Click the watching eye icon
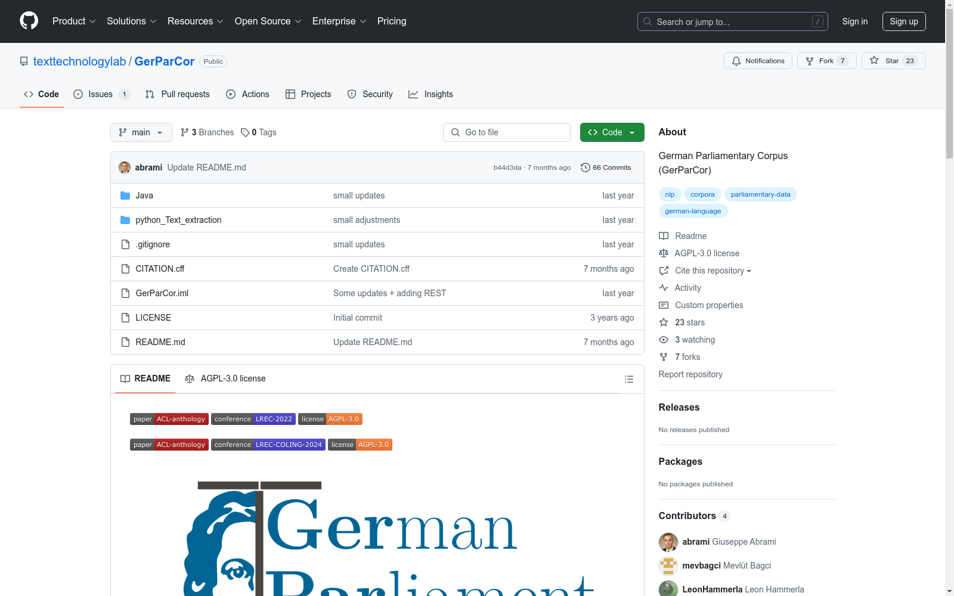 tap(664, 340)
